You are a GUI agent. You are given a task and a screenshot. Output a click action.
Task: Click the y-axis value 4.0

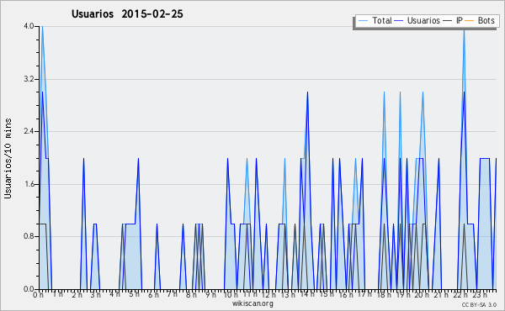pyautogui.click(x=29, y=26)
